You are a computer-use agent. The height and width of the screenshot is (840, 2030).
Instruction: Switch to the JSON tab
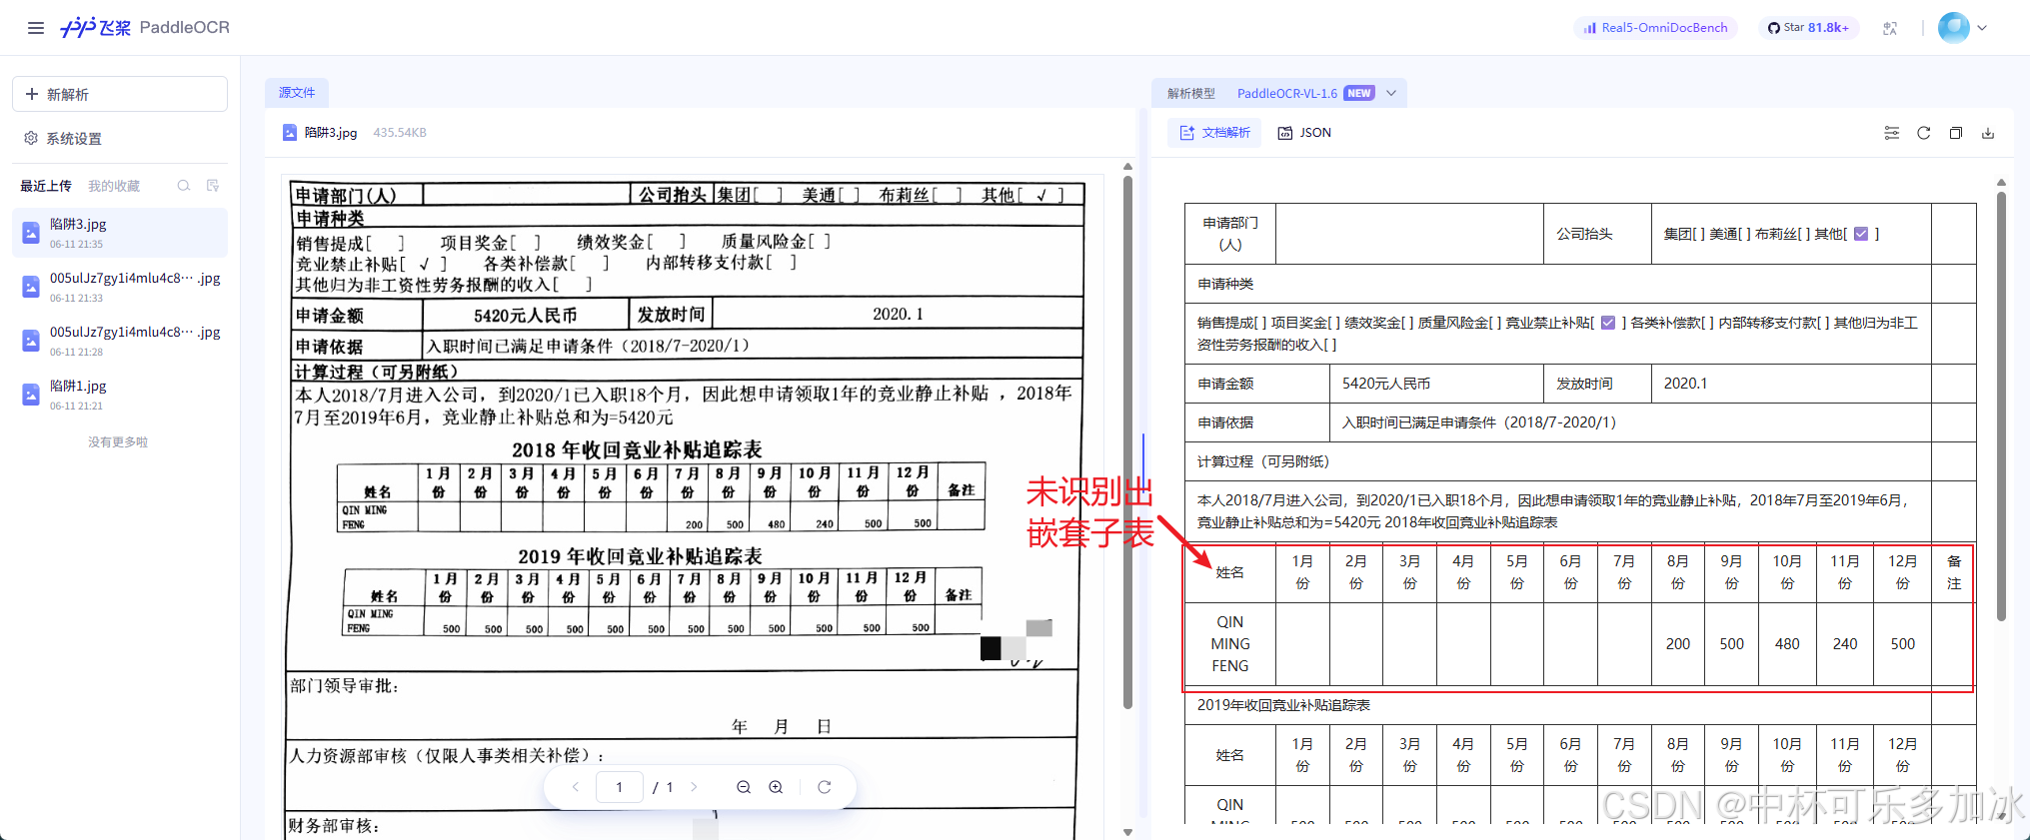click(1305, 133)
